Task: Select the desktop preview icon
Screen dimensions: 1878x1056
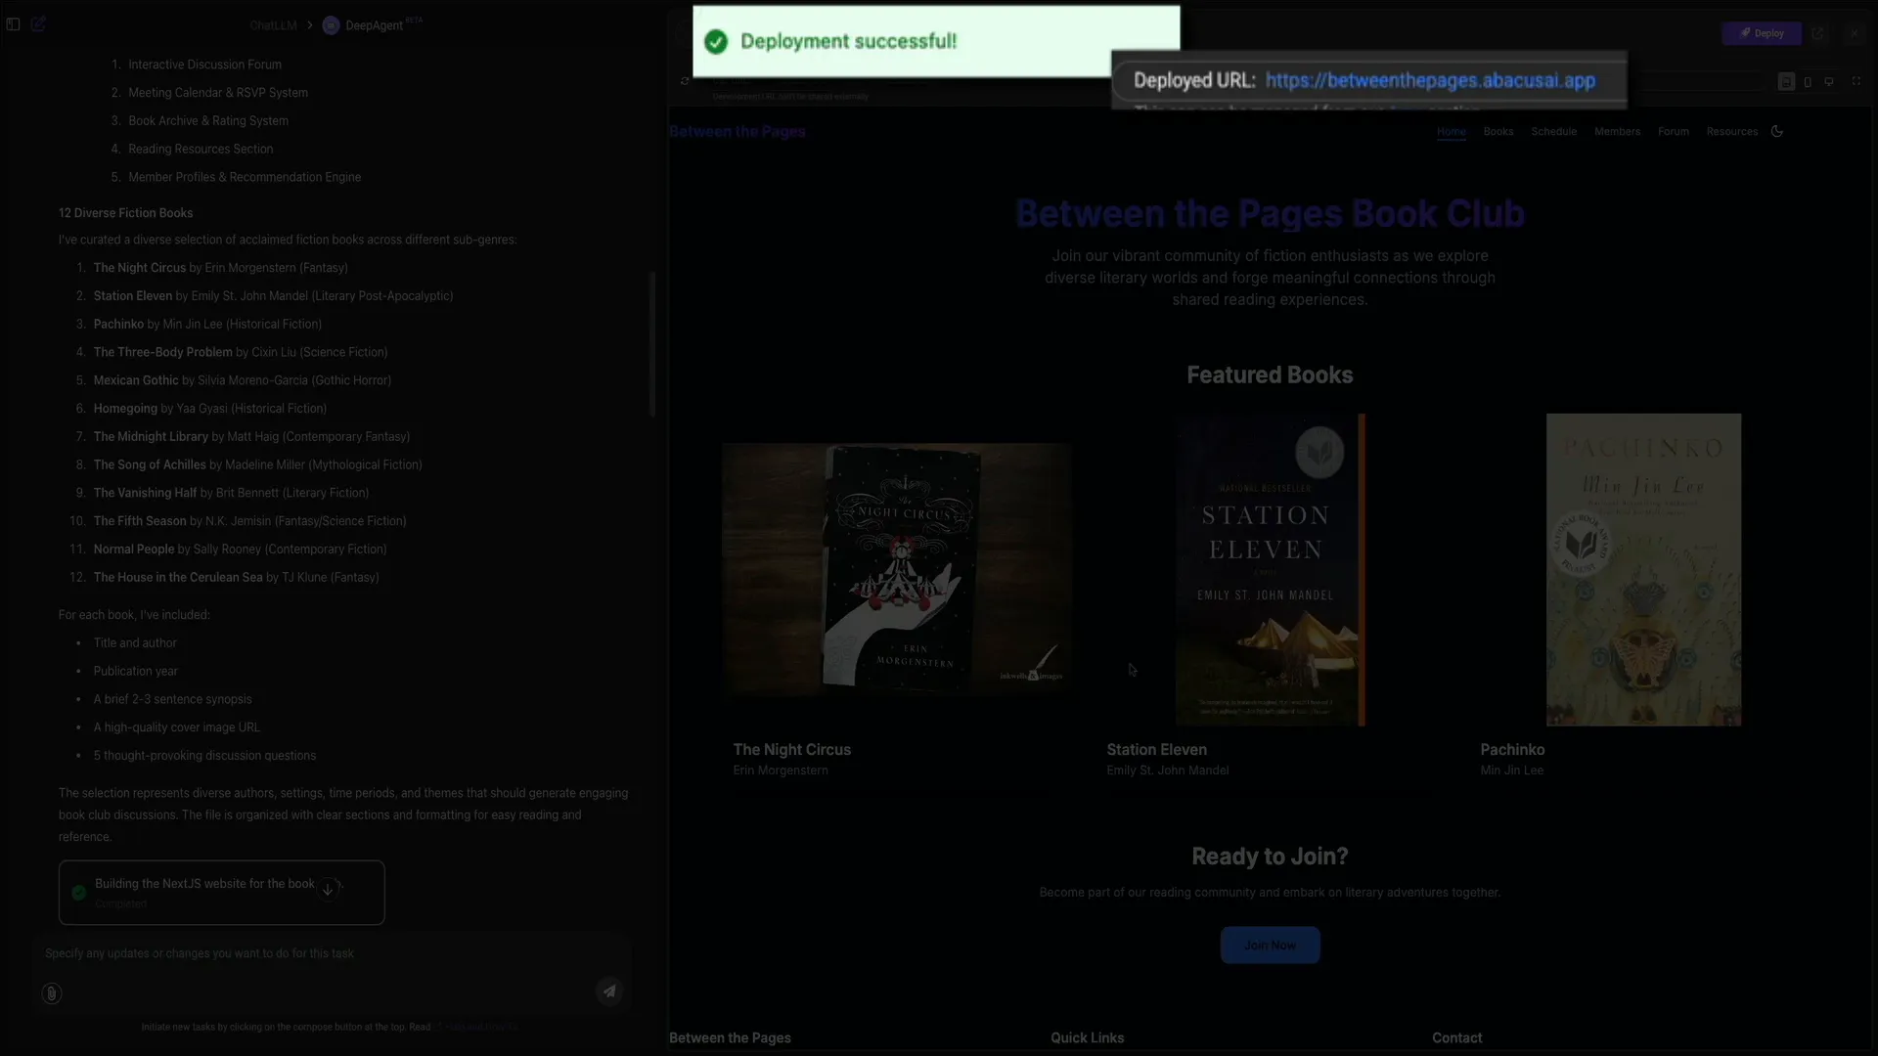Action: tap(1829, 82)
